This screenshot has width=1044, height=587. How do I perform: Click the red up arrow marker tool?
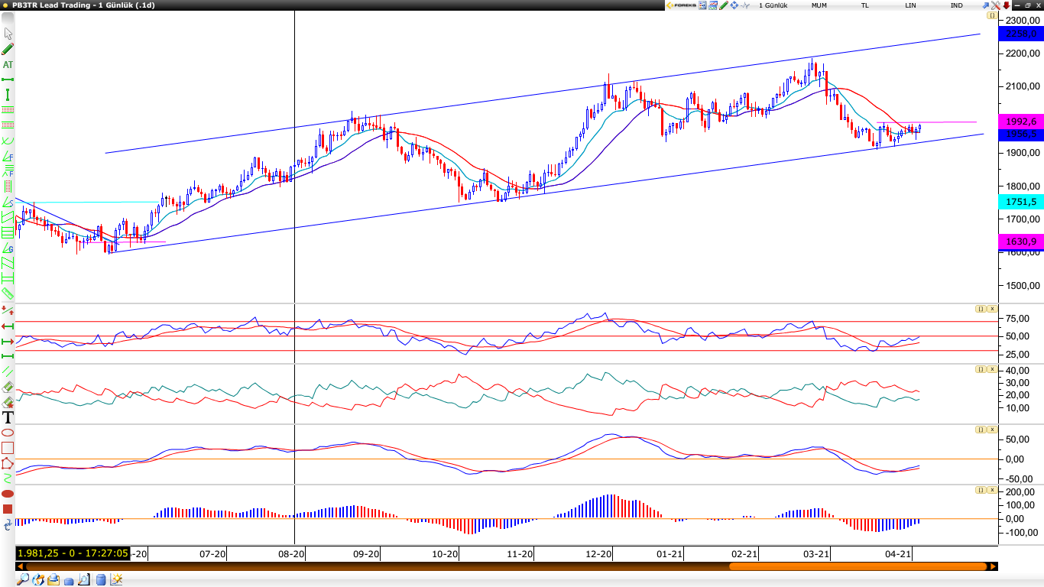click(x=8, y=310)
